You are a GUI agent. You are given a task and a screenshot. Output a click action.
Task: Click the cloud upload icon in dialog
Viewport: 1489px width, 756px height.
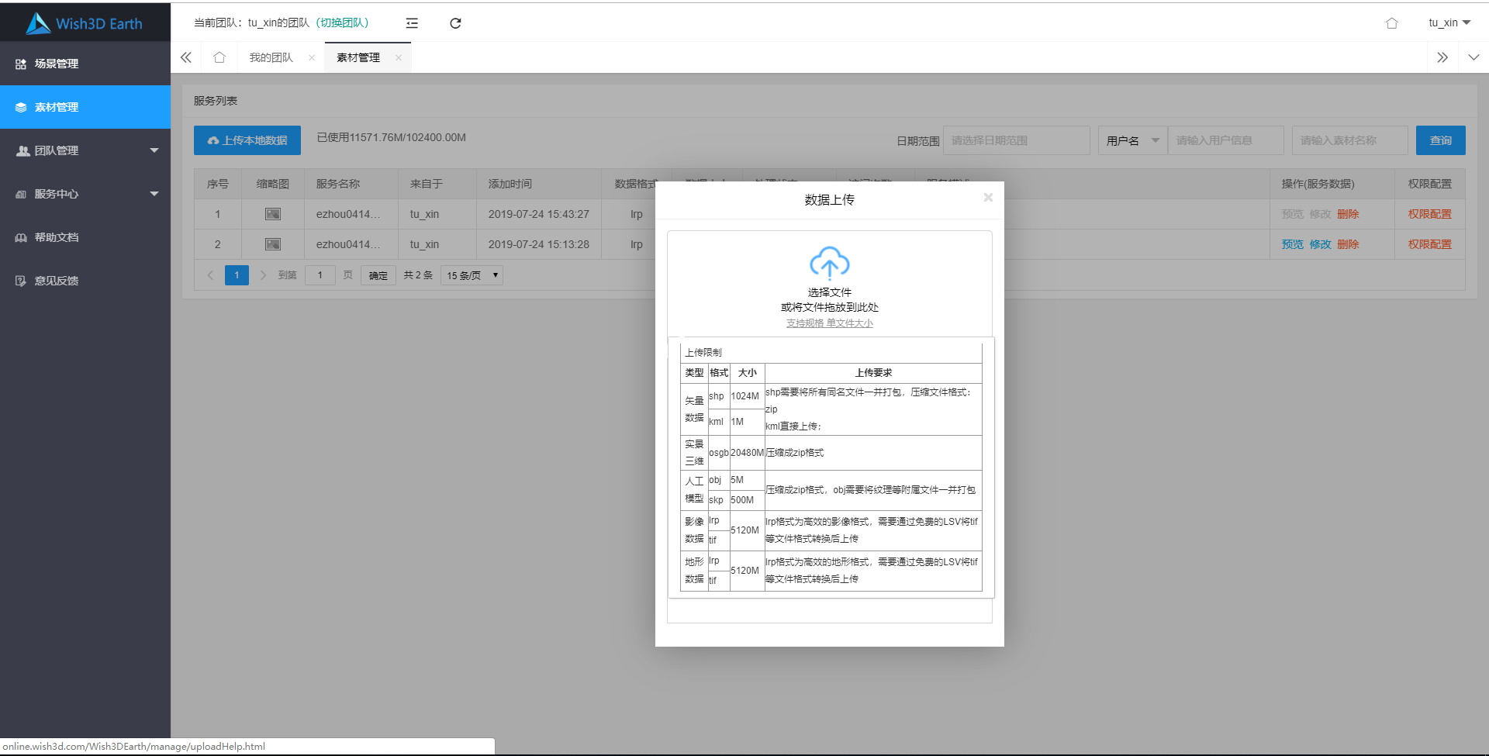point(829,264)
